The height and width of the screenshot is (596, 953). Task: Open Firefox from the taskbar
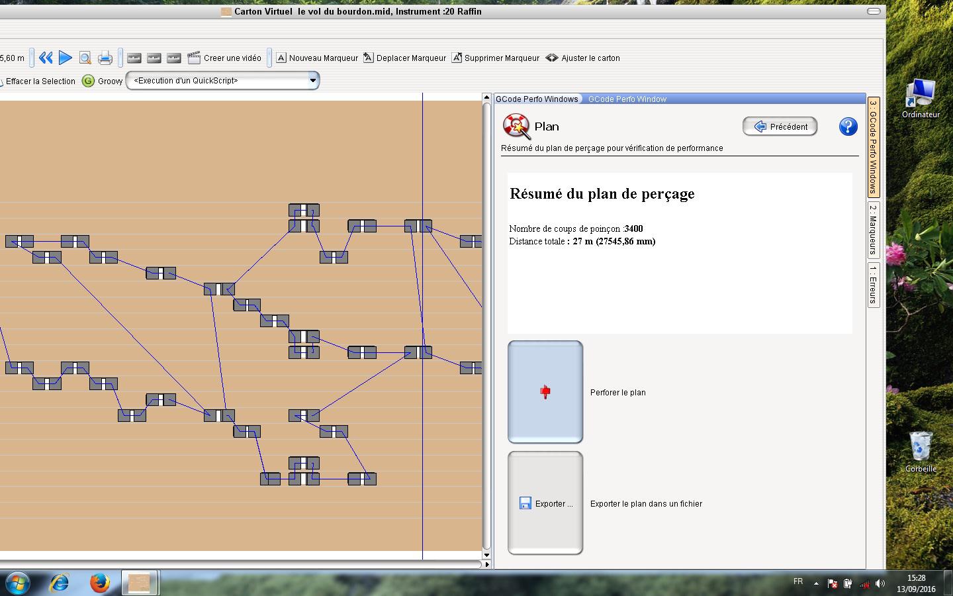99,583
